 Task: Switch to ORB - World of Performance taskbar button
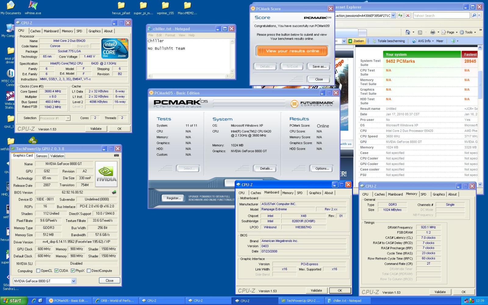coord(115,300)
